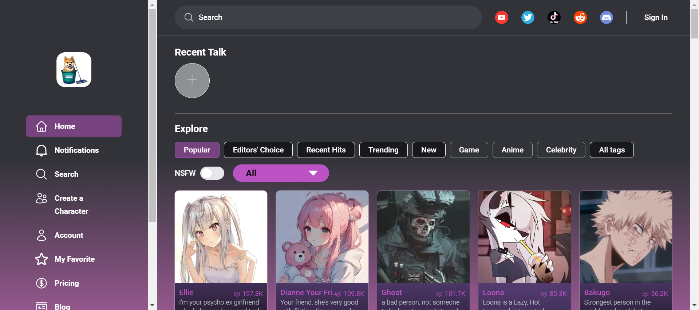Click the Blog icon in sidebar
This screenshot has height=310, width=699.
(x=42, y=306)
